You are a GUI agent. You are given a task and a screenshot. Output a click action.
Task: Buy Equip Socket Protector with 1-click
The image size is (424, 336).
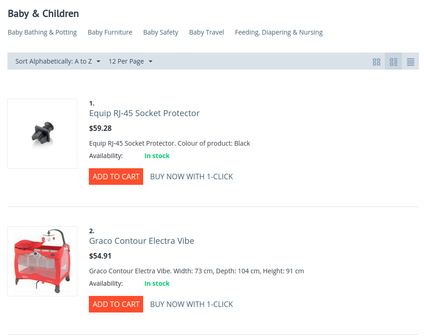[x=192, y=177]
